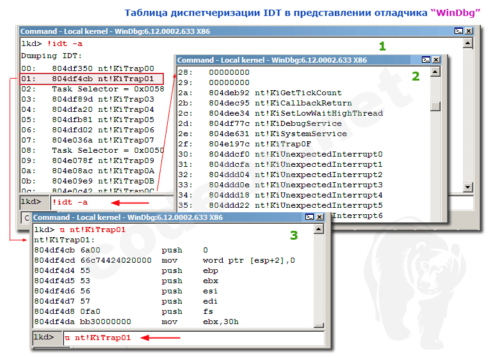Select line '804df4d5 53 push ebx'
The height and width of the screenshot is (358, 493).
(x=126, y=281)
